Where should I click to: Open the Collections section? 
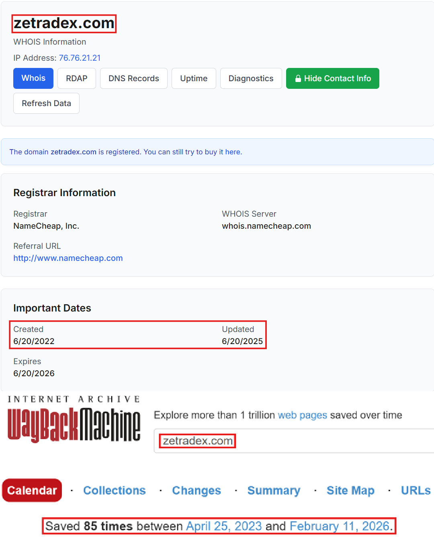pos(115,490)
